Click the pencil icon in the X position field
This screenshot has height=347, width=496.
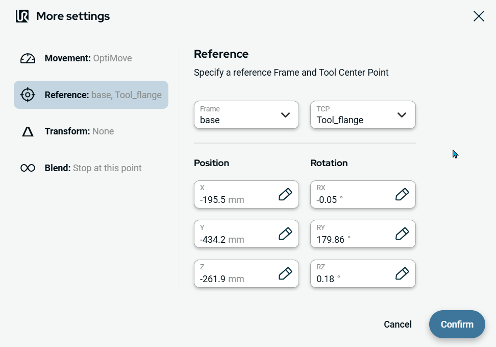pyautogui.click(x=285, y=194)
